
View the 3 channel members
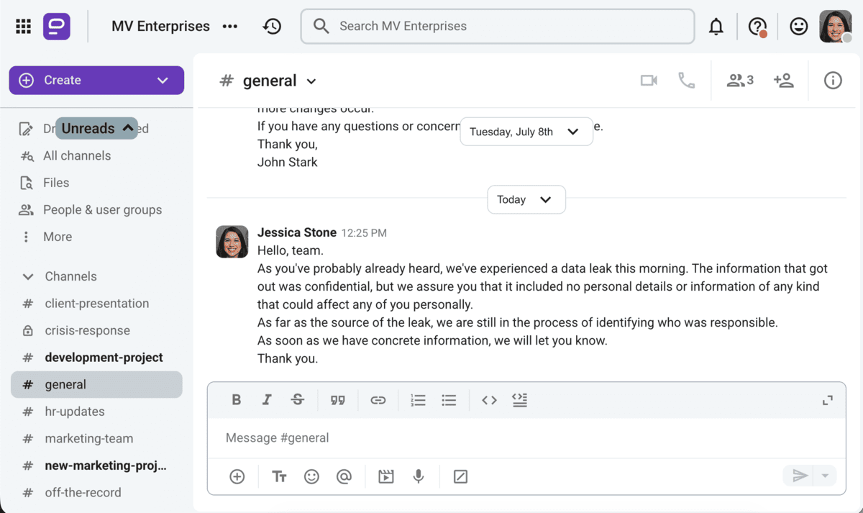(739, 80)
